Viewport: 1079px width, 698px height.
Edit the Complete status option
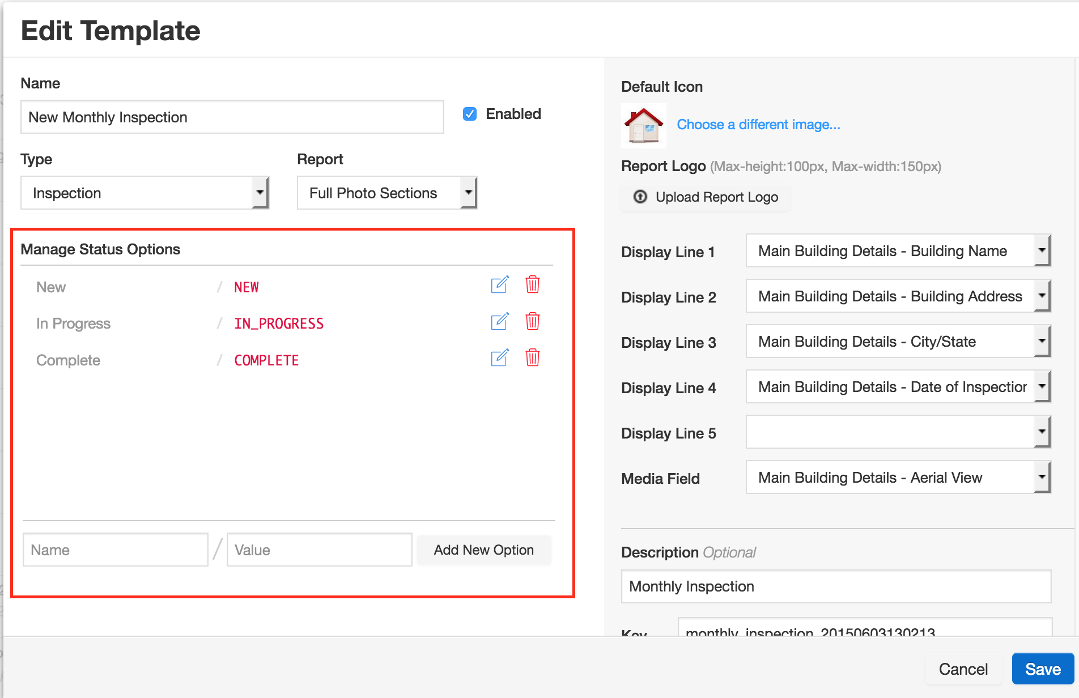click(499, 358)
